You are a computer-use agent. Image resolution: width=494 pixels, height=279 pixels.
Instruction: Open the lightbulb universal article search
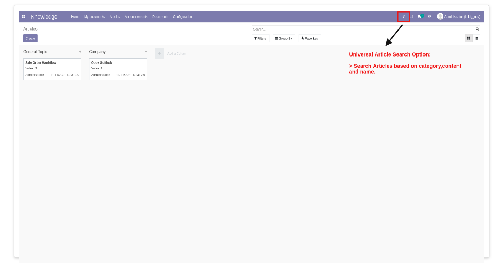click(x=404, y=16)
